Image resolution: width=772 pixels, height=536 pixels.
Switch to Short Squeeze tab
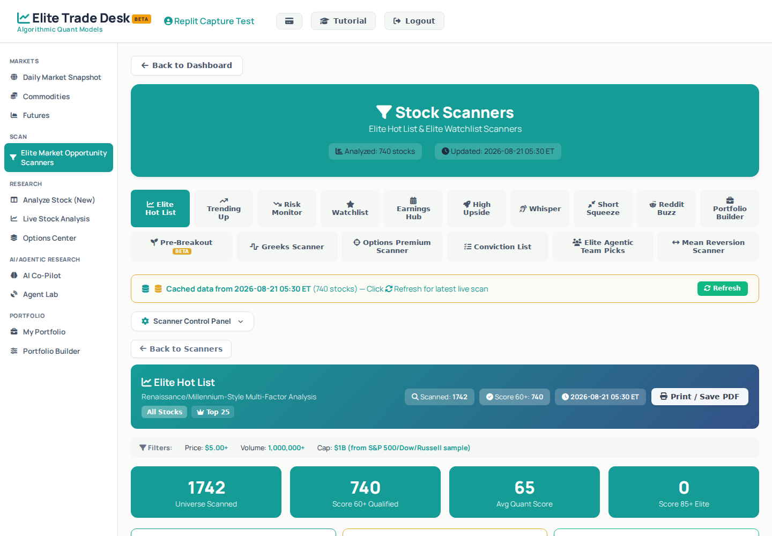(x=603, y=209)
